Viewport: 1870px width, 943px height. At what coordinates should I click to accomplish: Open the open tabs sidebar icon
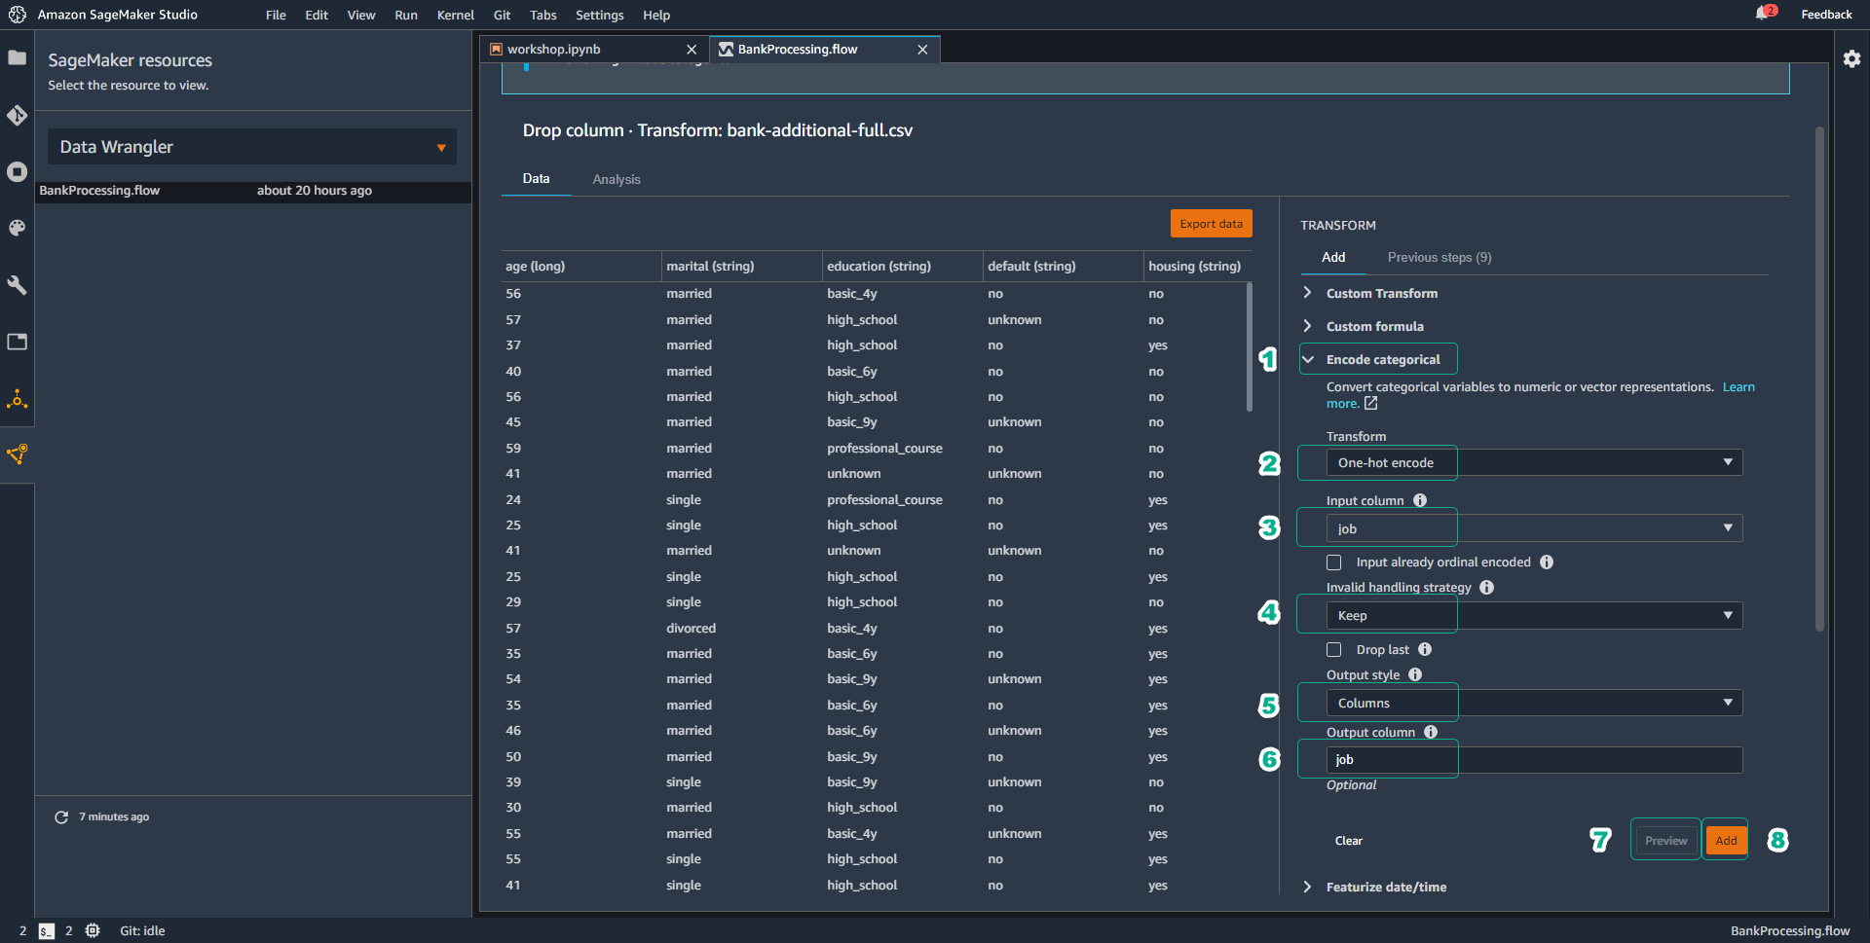17,342
